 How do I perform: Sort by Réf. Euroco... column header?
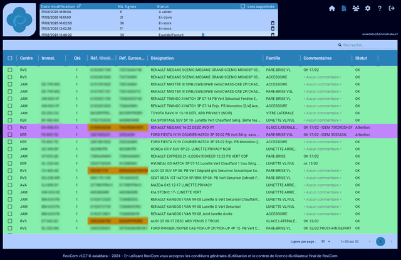(x=132, y=58)
